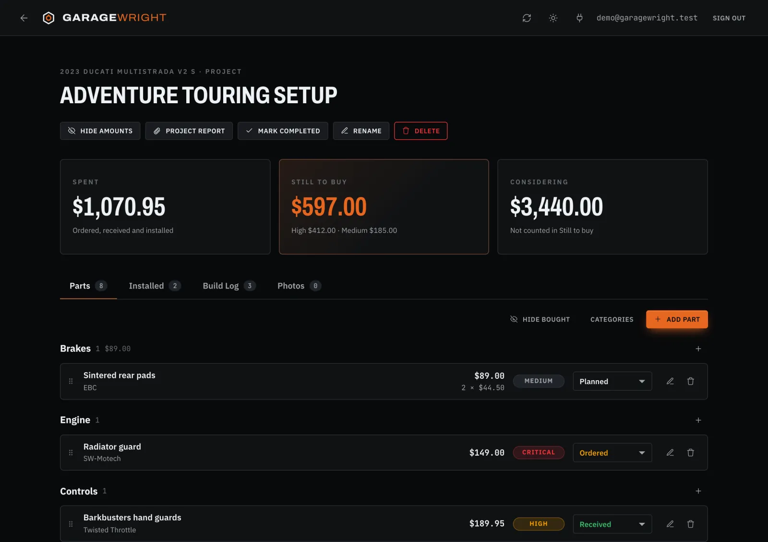768x542 pixels.
Task: Mark the project as completed
Action: point(283,131)
